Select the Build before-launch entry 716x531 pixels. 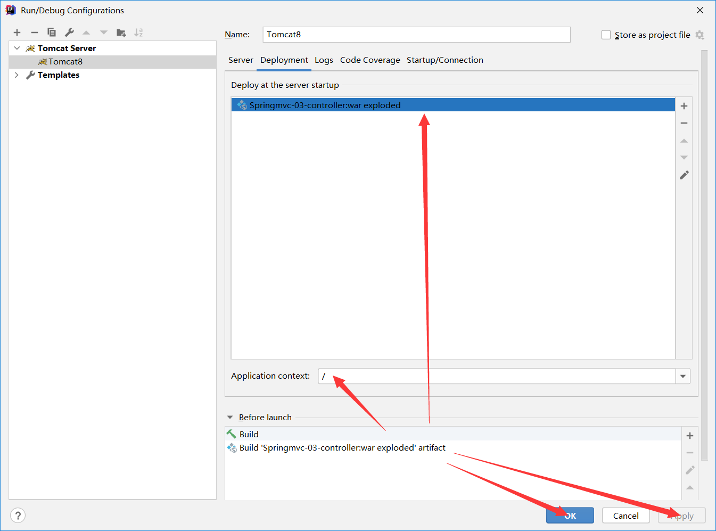point(453,434)
